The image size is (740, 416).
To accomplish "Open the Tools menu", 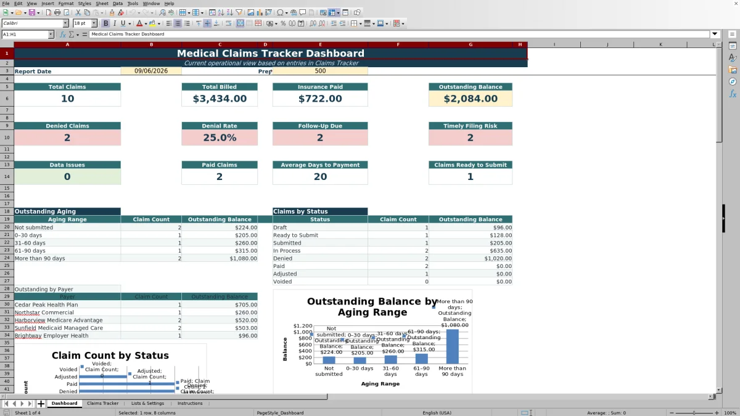I will point(133,3).
